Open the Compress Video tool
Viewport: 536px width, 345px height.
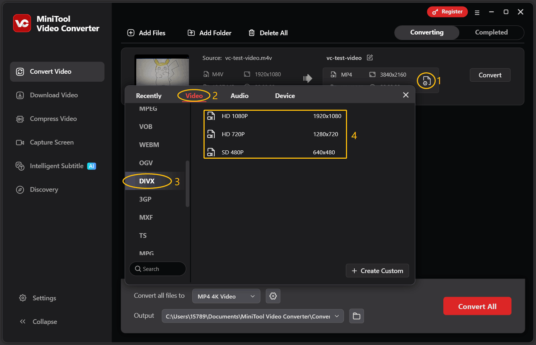tap(21, 119)
